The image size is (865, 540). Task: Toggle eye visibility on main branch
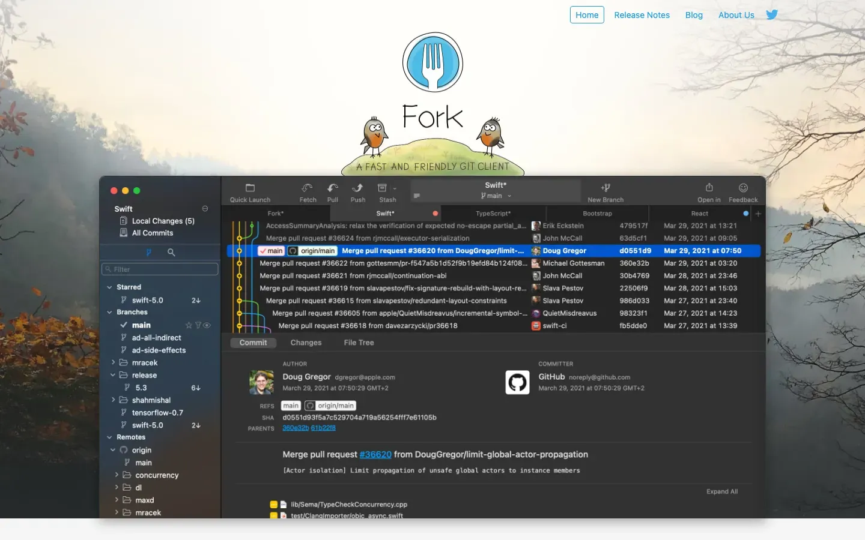[207, 325]
